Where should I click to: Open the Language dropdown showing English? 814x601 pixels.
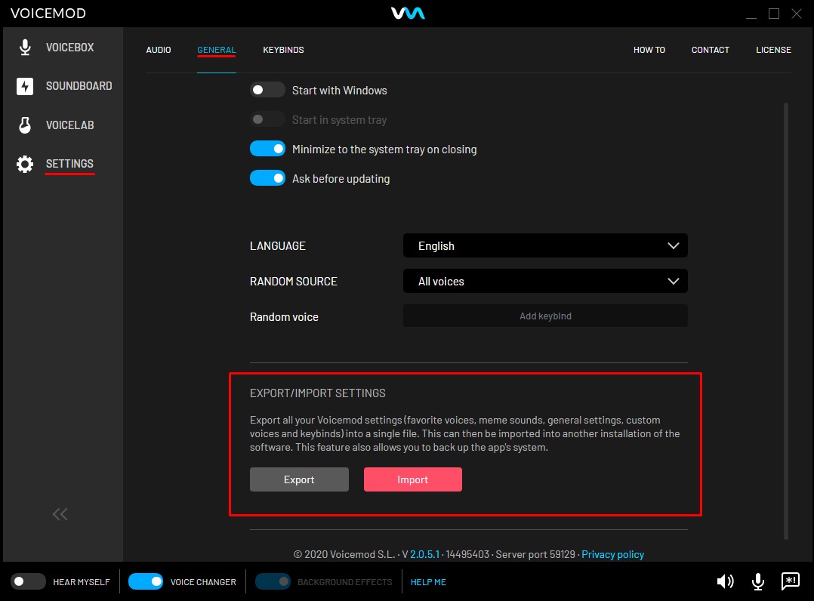545,245
